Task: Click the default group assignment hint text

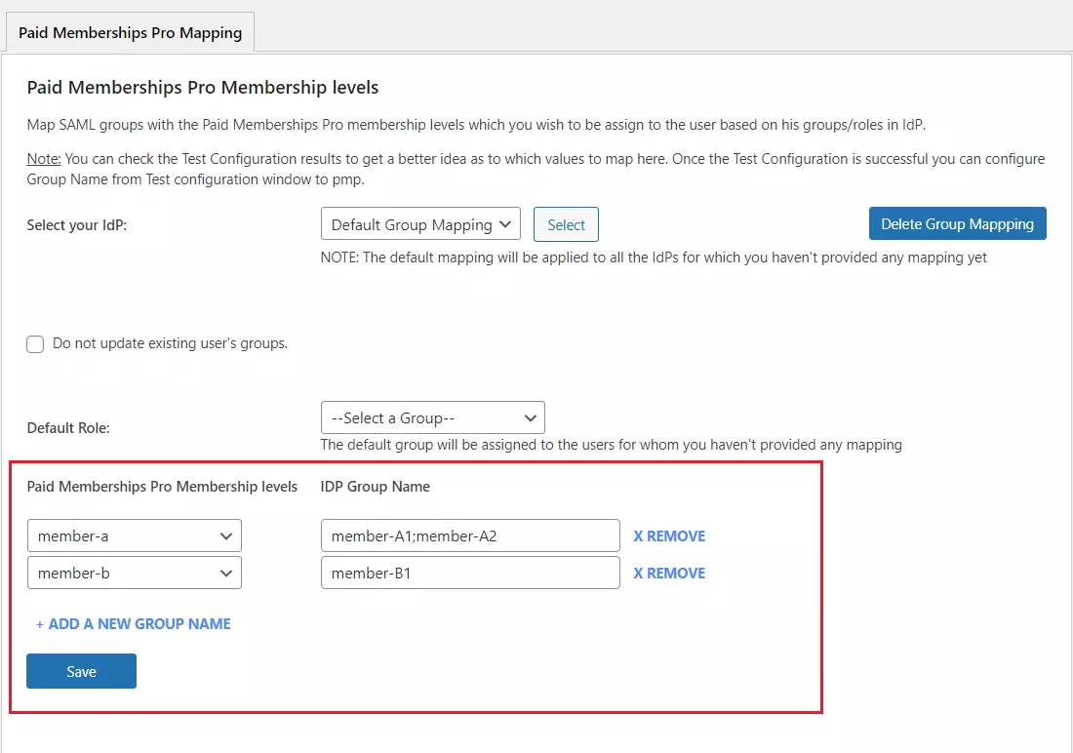Action: [611, 445]
